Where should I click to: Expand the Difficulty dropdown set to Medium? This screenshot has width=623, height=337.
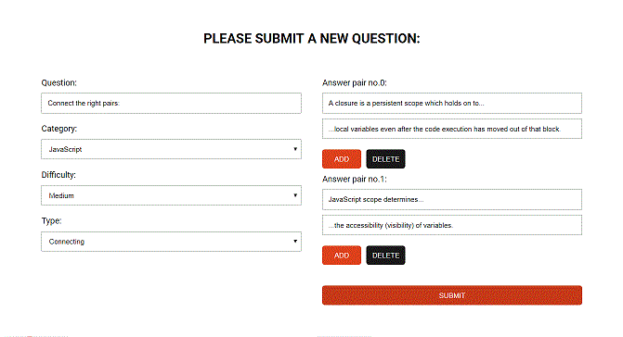click(x=171, y=195)
